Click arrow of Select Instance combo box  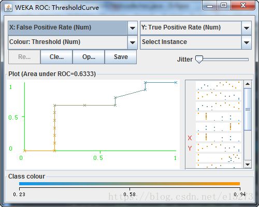click(247, 42)
